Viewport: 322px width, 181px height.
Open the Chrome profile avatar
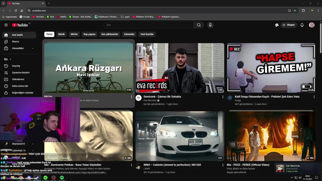point(312,11)
